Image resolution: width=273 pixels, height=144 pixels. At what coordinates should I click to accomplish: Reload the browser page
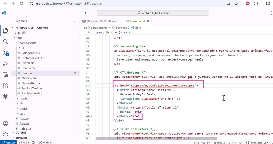click(x=22, y=4)
